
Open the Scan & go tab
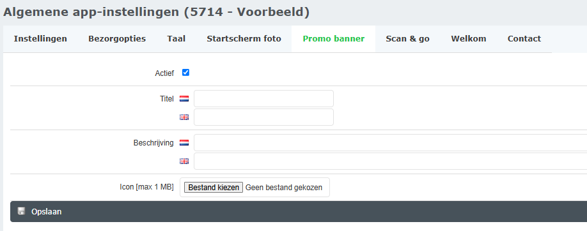[408, 39]
